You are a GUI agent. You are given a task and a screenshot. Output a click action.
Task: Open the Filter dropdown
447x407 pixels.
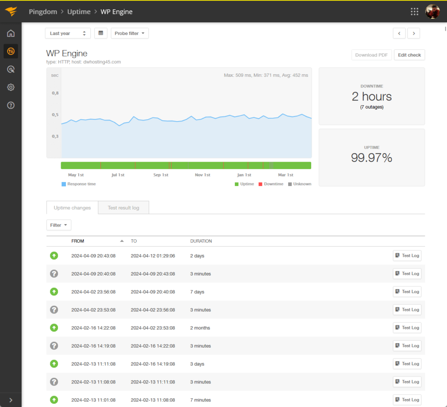[59, 225]
